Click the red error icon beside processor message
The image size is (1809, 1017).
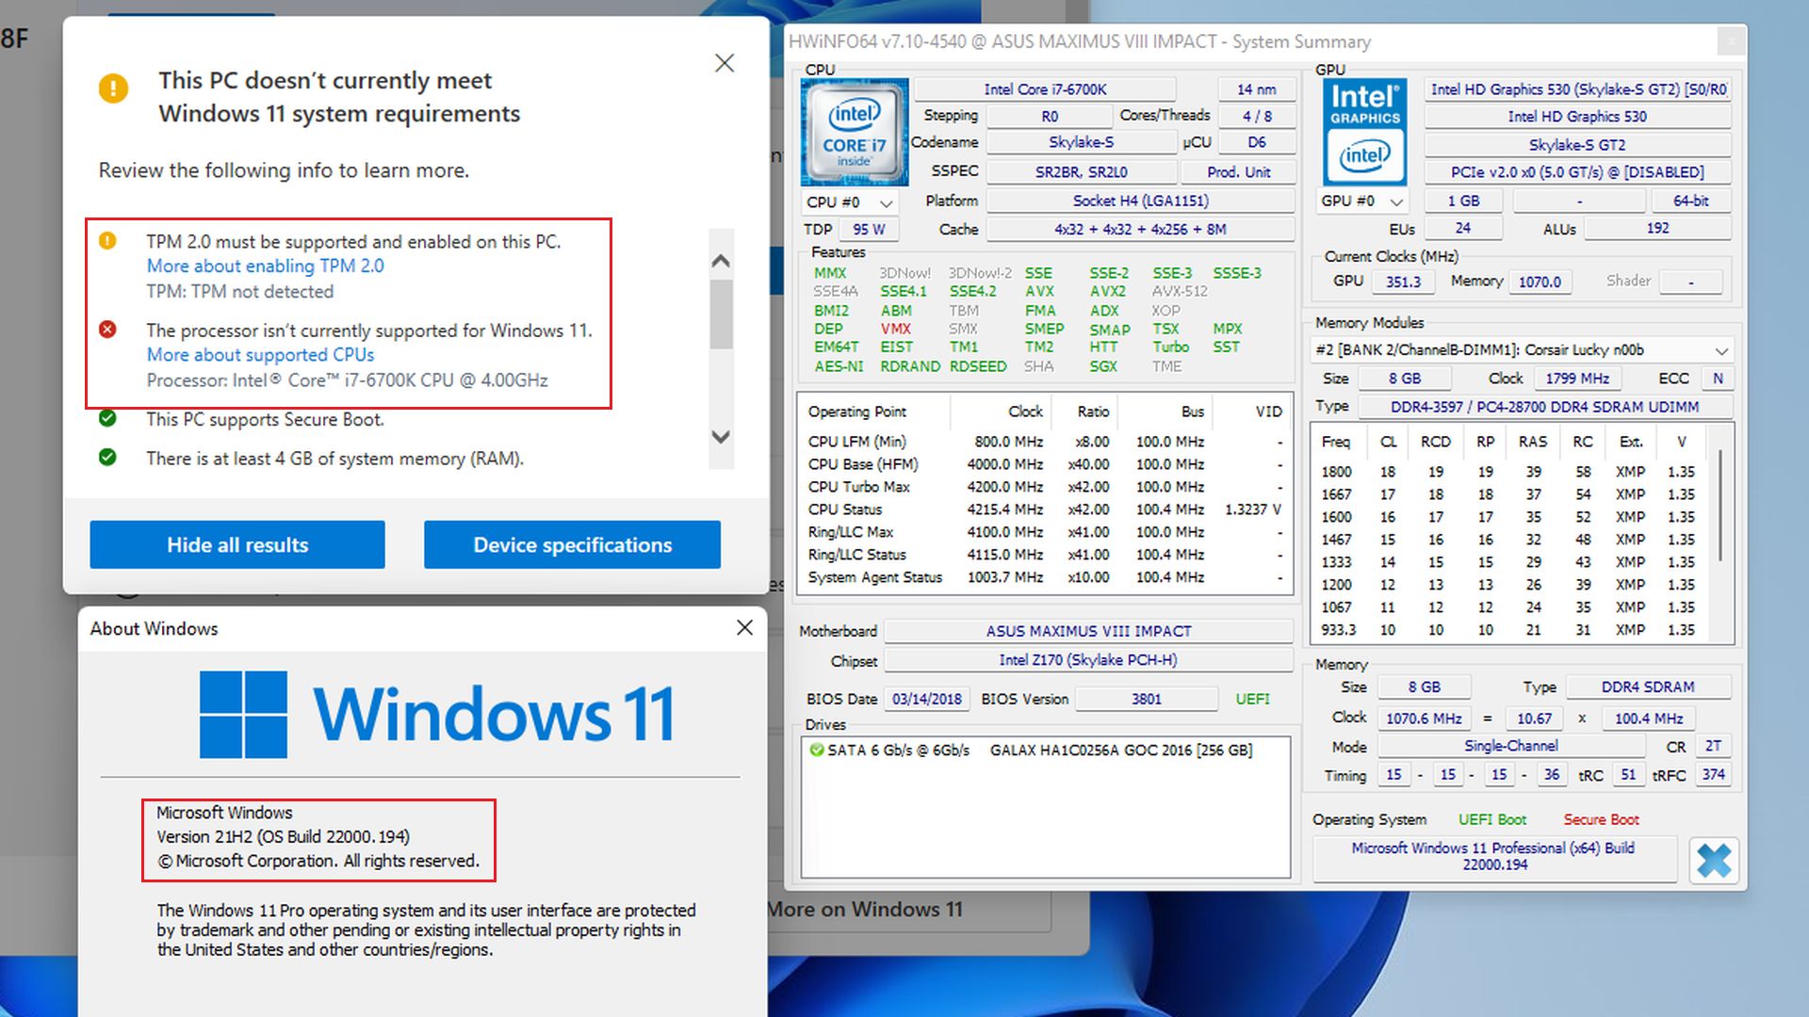click(x=108, y=330)
